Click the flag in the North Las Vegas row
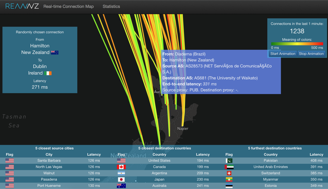Viewport: 328px width, 189px height. coord(10,167)
